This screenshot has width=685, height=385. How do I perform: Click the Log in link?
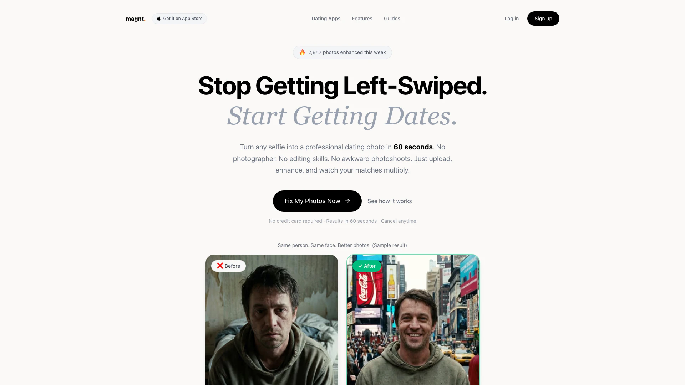pyautogui.click(x=512, y=19)
